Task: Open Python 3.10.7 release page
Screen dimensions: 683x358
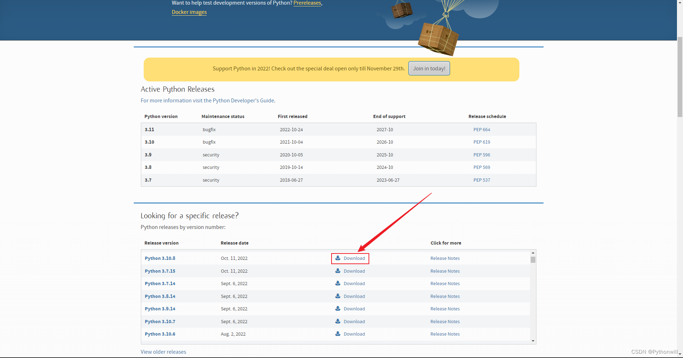Action: coord(160,322)
